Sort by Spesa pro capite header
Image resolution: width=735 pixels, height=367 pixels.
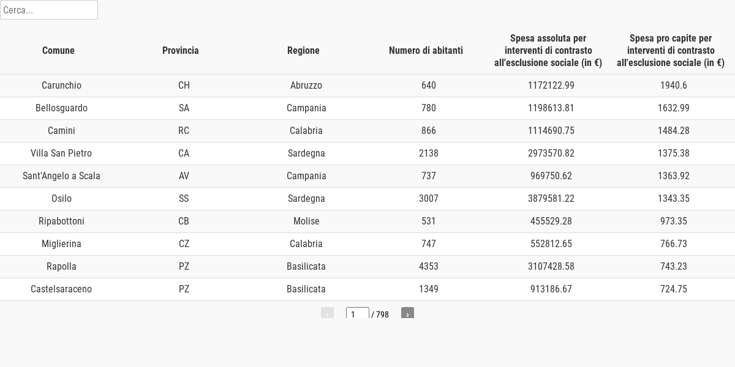click(x=671, y=50)
